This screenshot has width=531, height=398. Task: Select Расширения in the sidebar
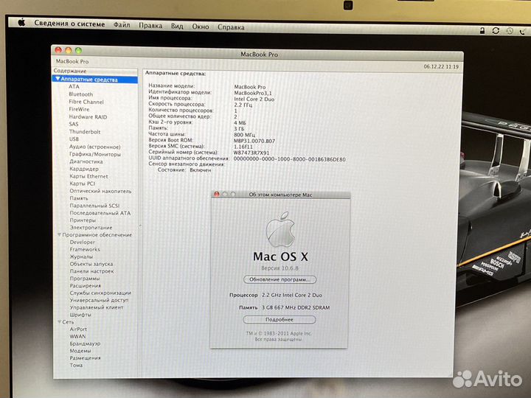85,286
